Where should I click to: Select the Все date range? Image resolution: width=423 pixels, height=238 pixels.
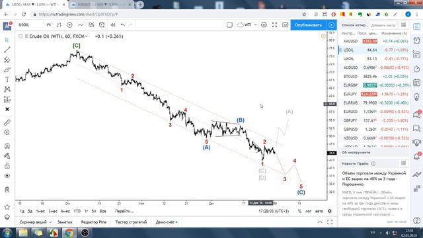click(103, 211)
